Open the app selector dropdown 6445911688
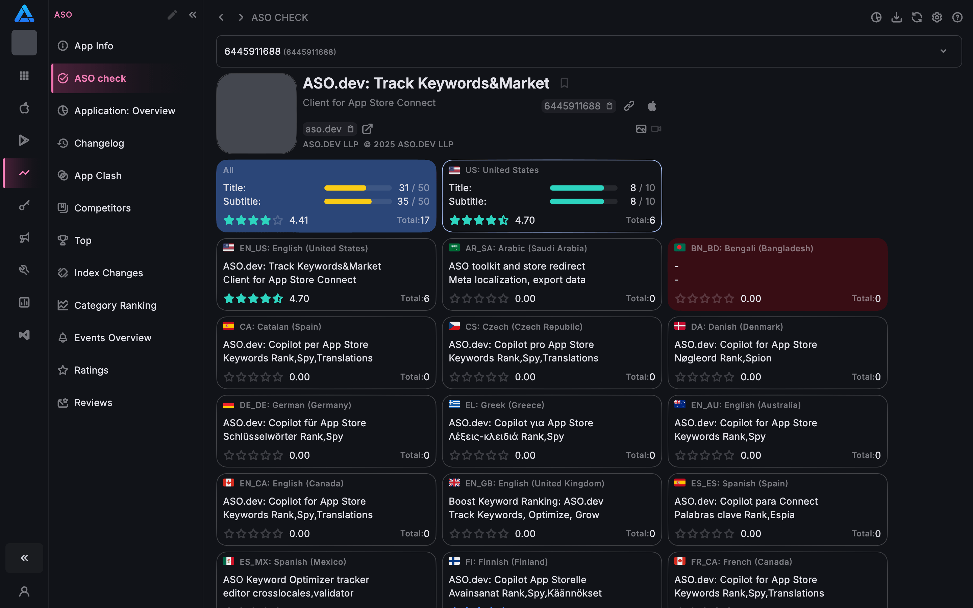973x608 pixels. [589, 51]
